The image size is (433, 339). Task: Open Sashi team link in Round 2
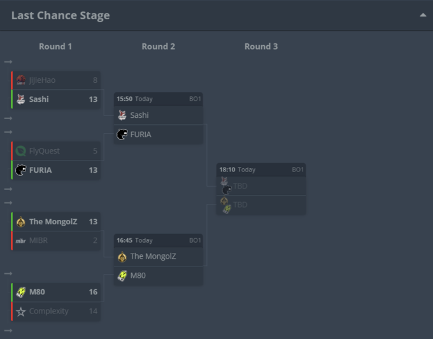coord(139,115)
